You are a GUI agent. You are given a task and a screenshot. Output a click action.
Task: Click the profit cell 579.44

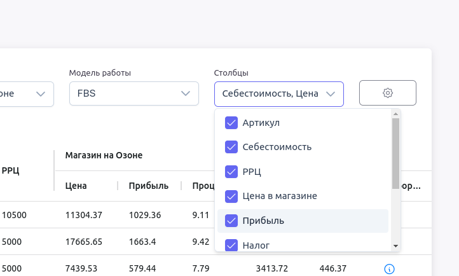click(142, 268)
